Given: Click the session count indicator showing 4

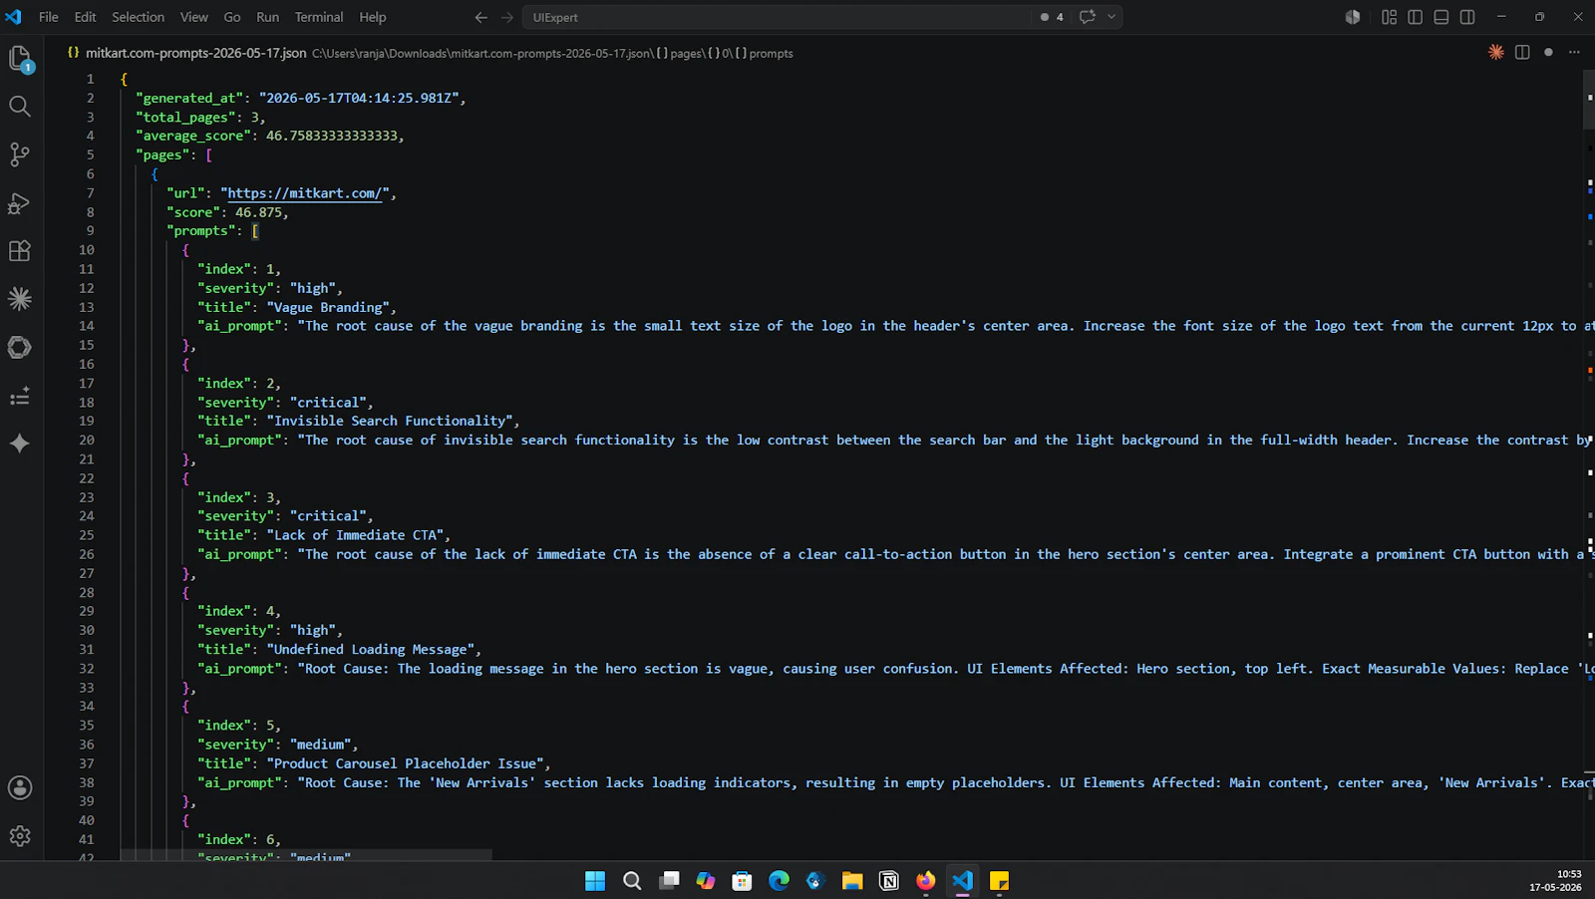Looking at the screenshot, I should [1052, 17].
